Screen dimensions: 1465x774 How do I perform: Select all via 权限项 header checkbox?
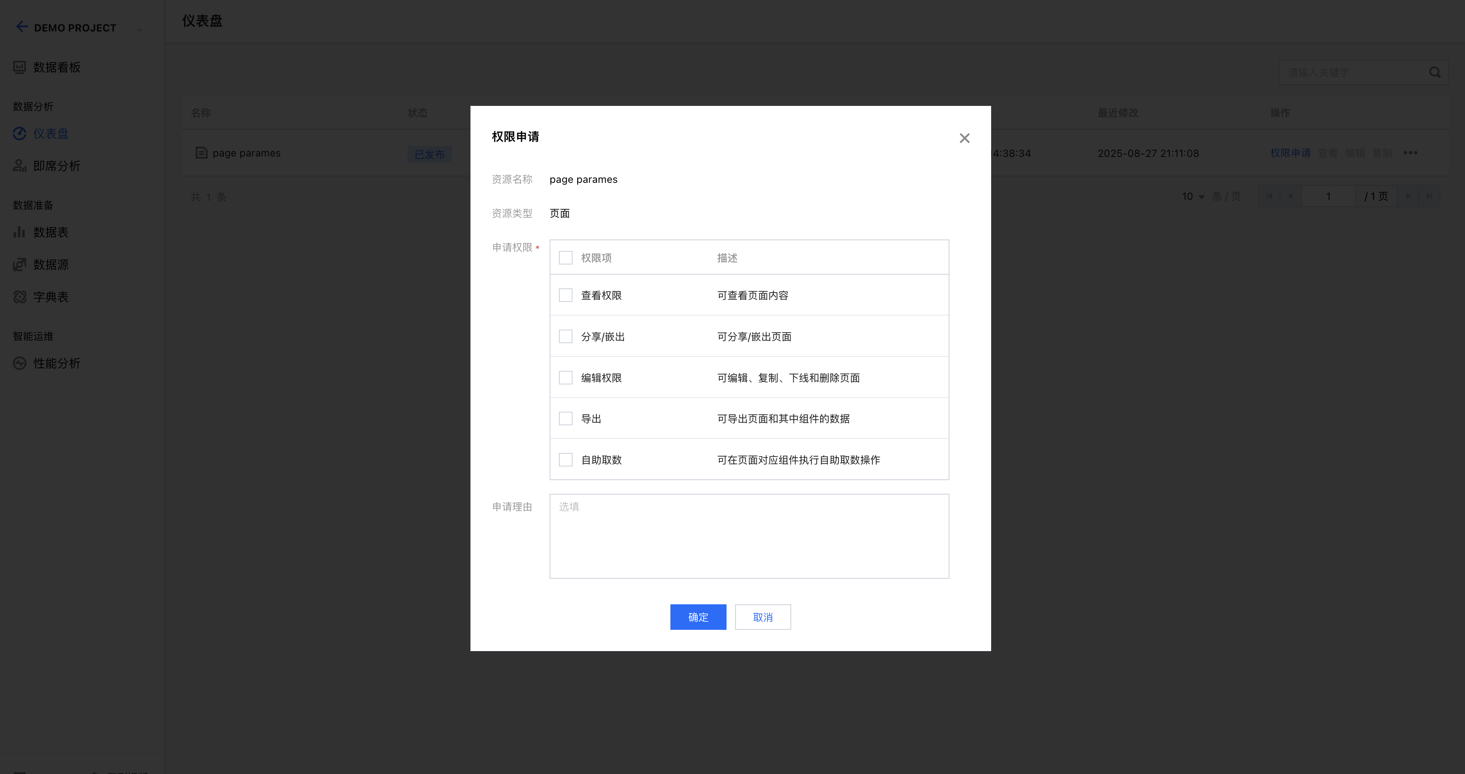tap(565, 258)
